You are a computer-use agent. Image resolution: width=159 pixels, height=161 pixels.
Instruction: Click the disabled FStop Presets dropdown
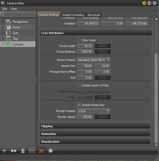(94, 91)
